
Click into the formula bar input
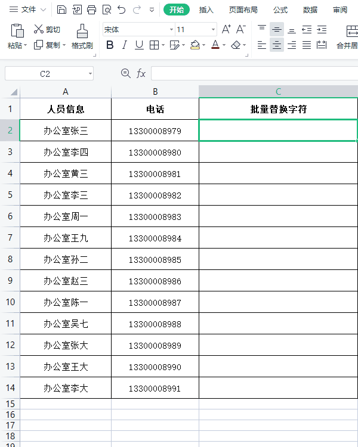pos(255,73)
